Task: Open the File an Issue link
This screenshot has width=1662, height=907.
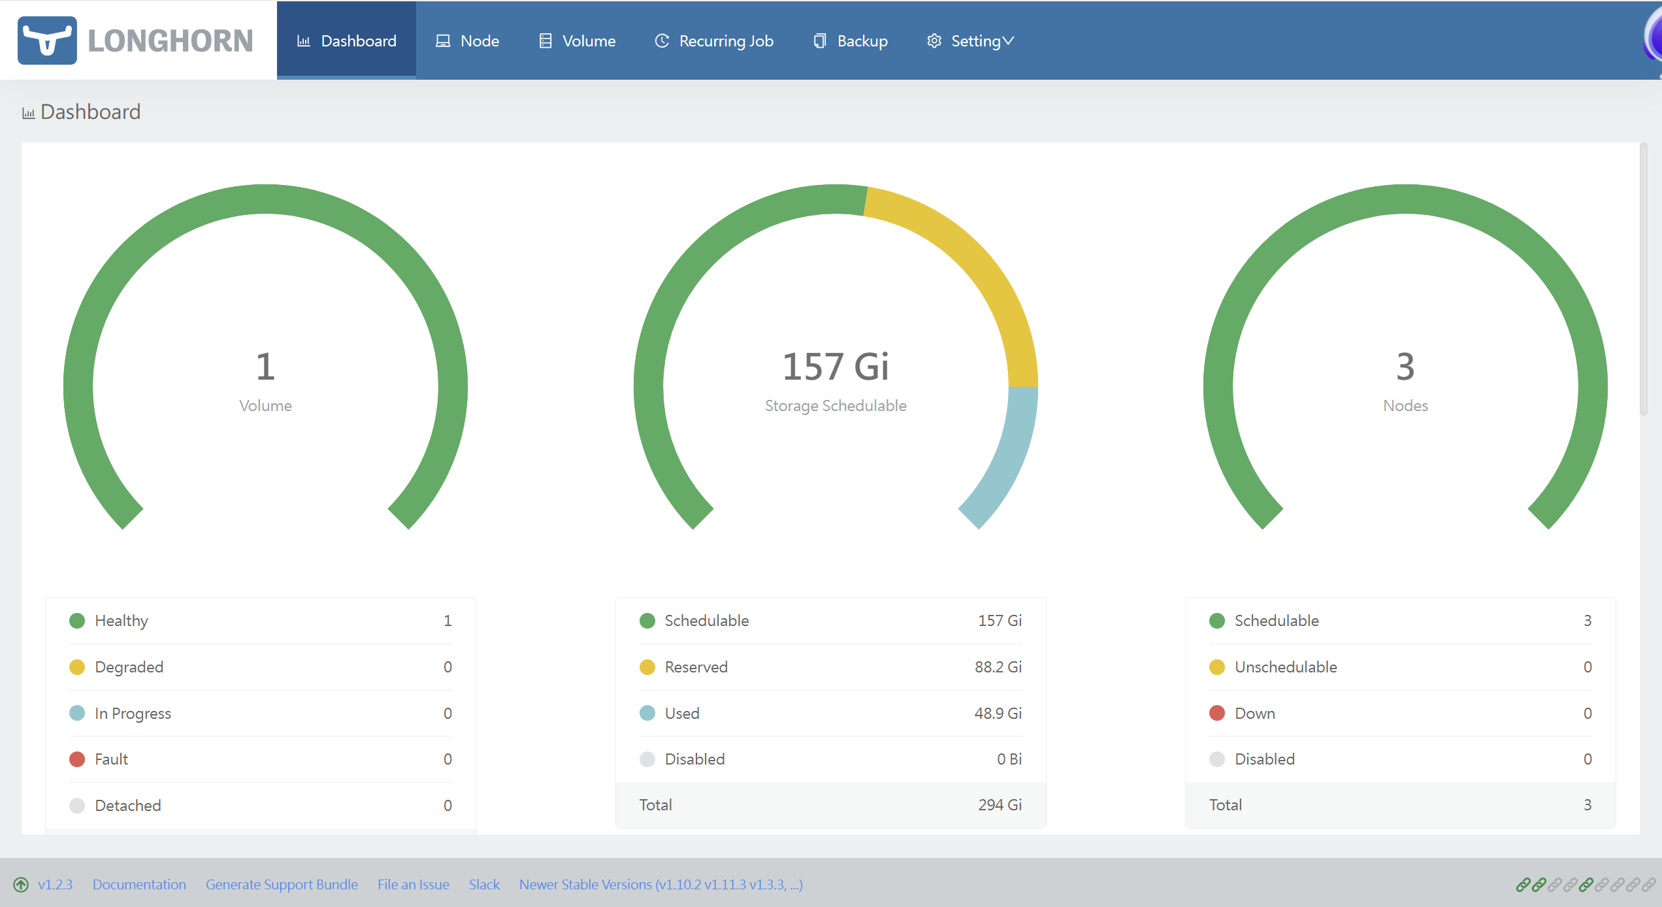Action: point(414,885)
